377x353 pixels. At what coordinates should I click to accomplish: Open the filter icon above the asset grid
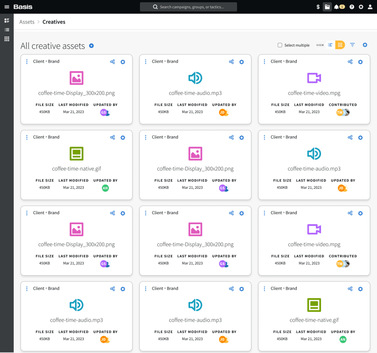click(352, 45)
